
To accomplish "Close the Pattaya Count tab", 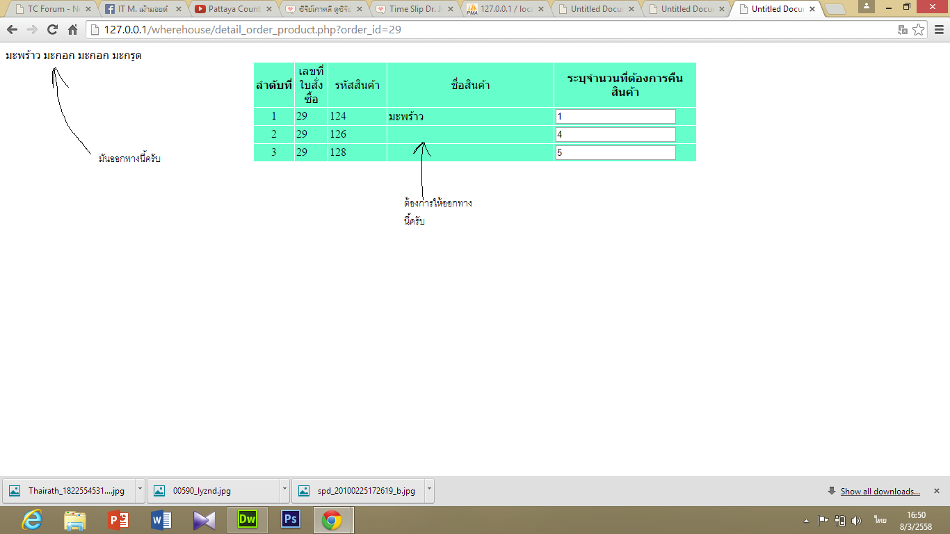I will [x=269, y=9].
